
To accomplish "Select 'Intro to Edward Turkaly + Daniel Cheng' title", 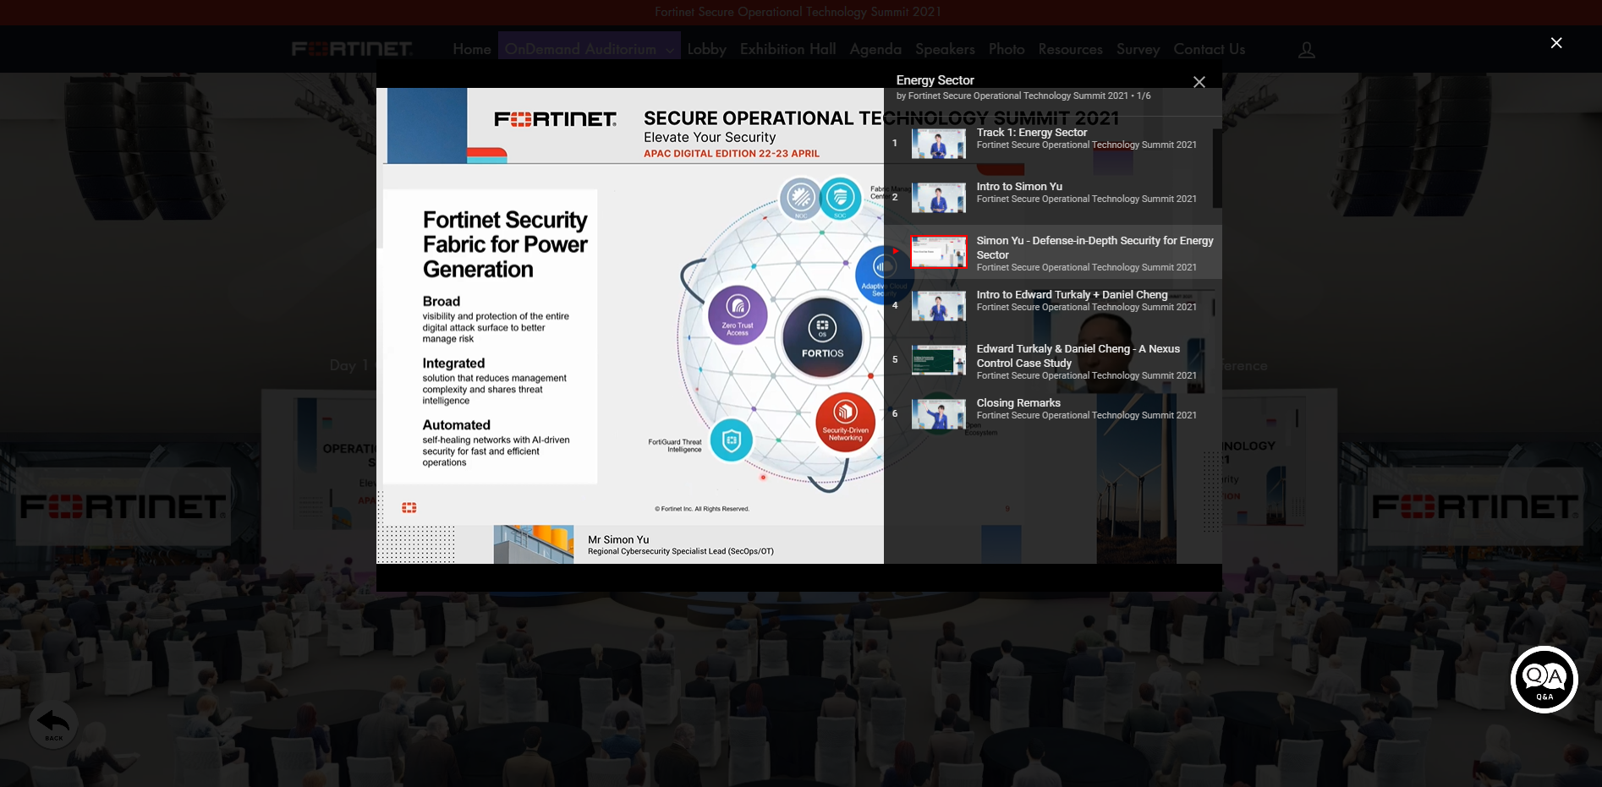I will (1072, 295).
